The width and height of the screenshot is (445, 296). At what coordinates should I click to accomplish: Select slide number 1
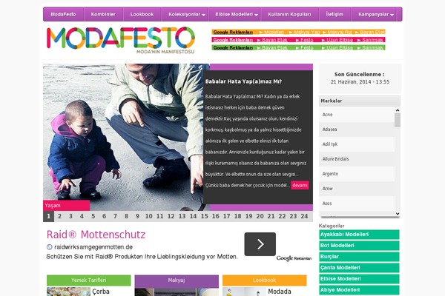48,216
